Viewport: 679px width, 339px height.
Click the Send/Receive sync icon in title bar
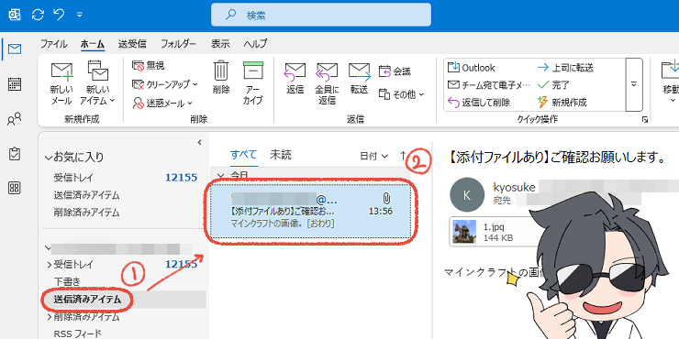[39, 15]
